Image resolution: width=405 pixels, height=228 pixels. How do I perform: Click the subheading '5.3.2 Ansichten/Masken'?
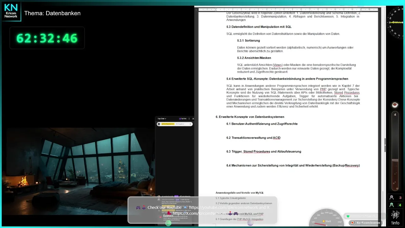254,58
